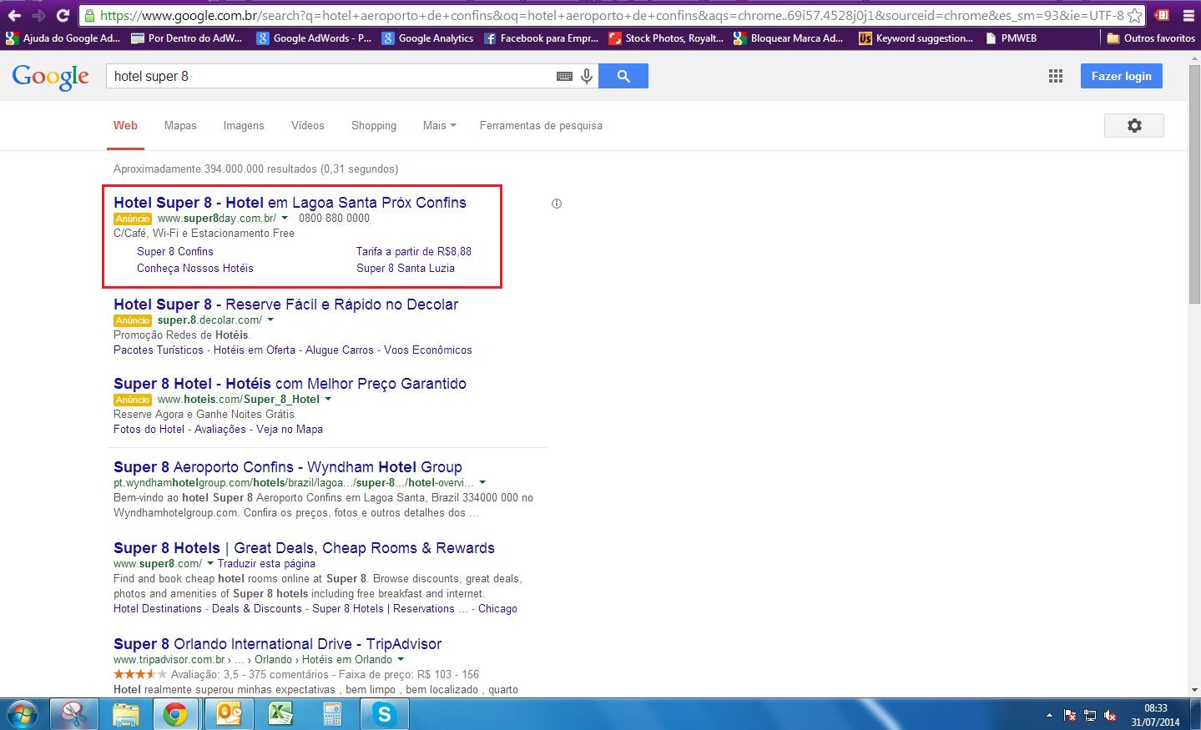Switch to the Imagens tab
This screenshot has width=1201, height=730.
click(244, 125)
